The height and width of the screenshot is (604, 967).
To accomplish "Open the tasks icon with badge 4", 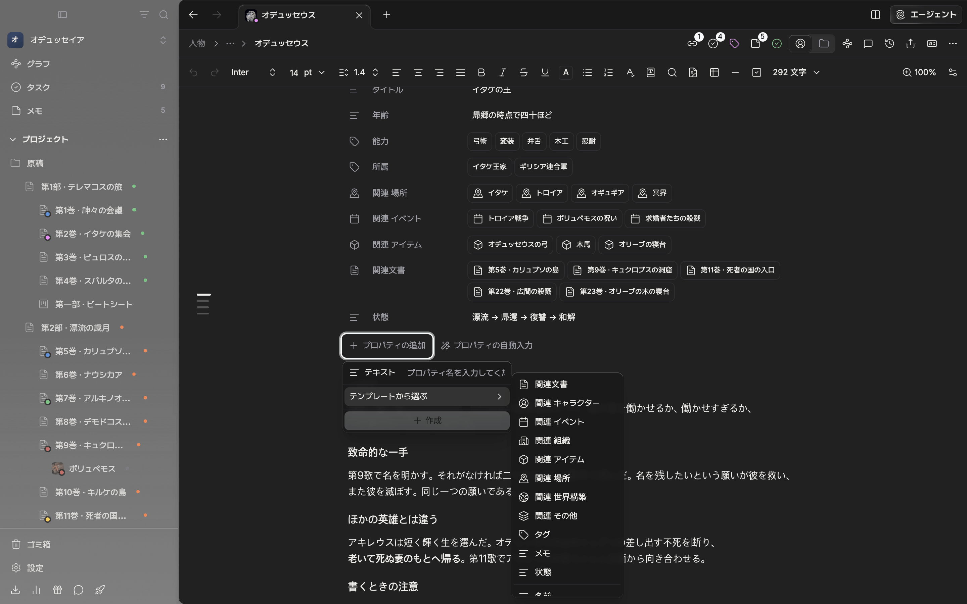I will point(713,44).
